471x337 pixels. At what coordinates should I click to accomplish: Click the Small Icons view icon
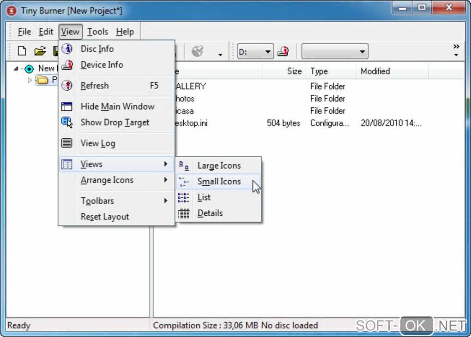pos(183,181)
